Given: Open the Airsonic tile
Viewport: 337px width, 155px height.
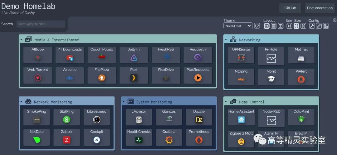Looking at the screenshot, I should click(70, 75).
